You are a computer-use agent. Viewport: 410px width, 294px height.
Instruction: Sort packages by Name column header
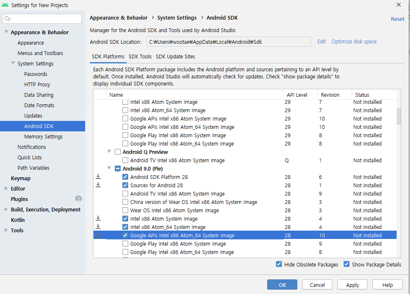click(195, 95)
